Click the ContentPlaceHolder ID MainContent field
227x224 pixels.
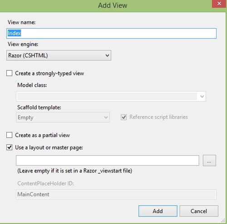point(116,195)
